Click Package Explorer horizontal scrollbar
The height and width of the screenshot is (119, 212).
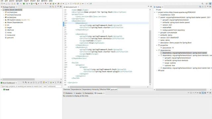coord(19,79)
